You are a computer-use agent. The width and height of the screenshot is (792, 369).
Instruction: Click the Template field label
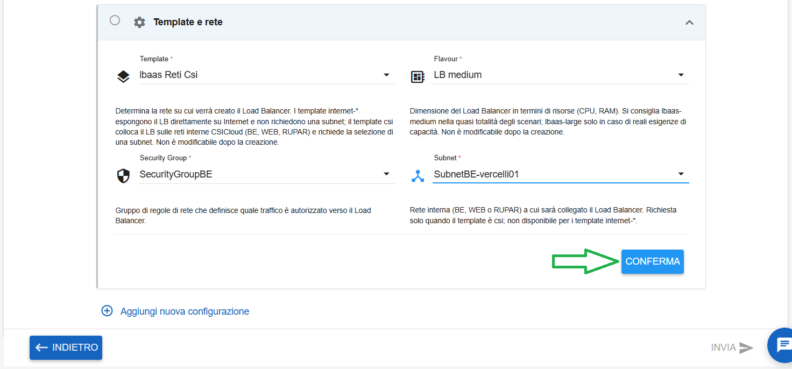(x=156, y=59)
